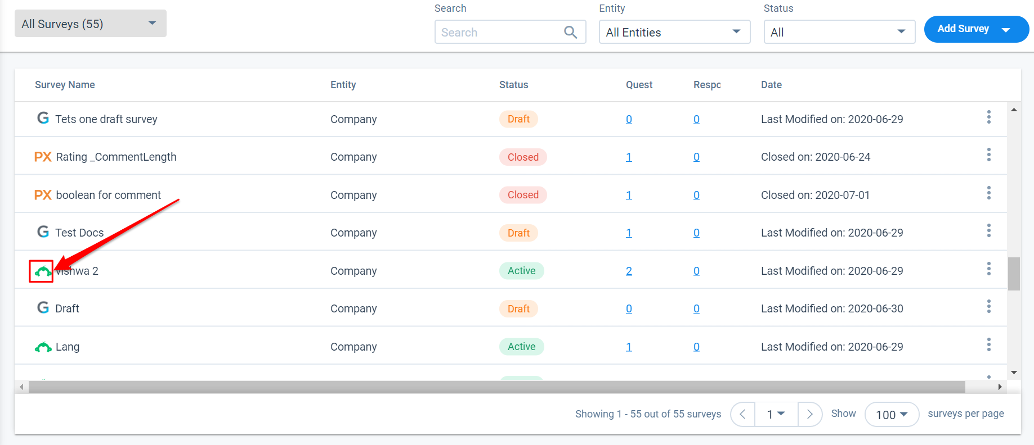Open the Status filter dropdown
This screenshot has height=445, width=1034.
tap(839, 32)
